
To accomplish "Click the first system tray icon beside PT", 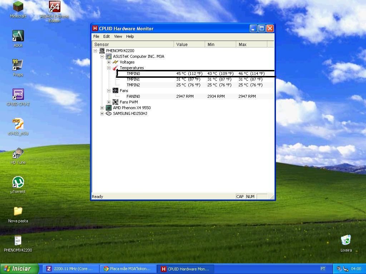I will 339,269.
